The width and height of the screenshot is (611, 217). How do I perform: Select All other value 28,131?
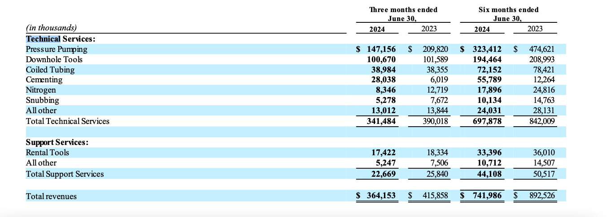pyautogui.click(x=544, y=111)
